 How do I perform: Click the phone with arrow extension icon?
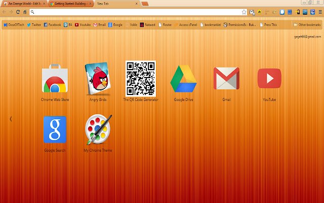click(297, 12)
